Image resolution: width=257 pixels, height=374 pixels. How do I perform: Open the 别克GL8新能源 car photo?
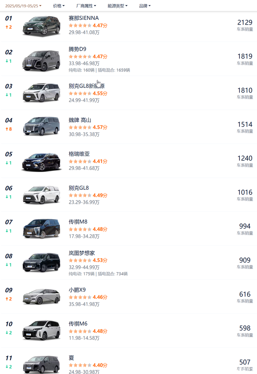tap(41, 93)
